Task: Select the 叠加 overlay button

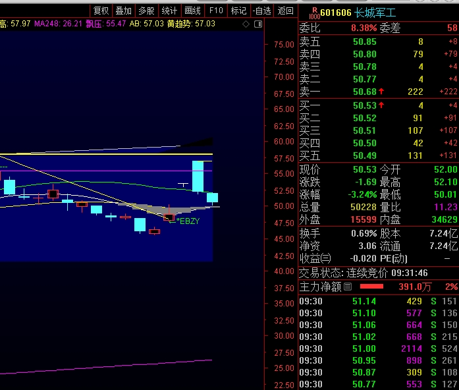Action: (123, 11)
